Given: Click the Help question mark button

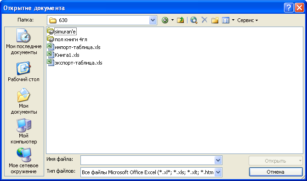Looking at the screenshot, I should tap(289, 8).
